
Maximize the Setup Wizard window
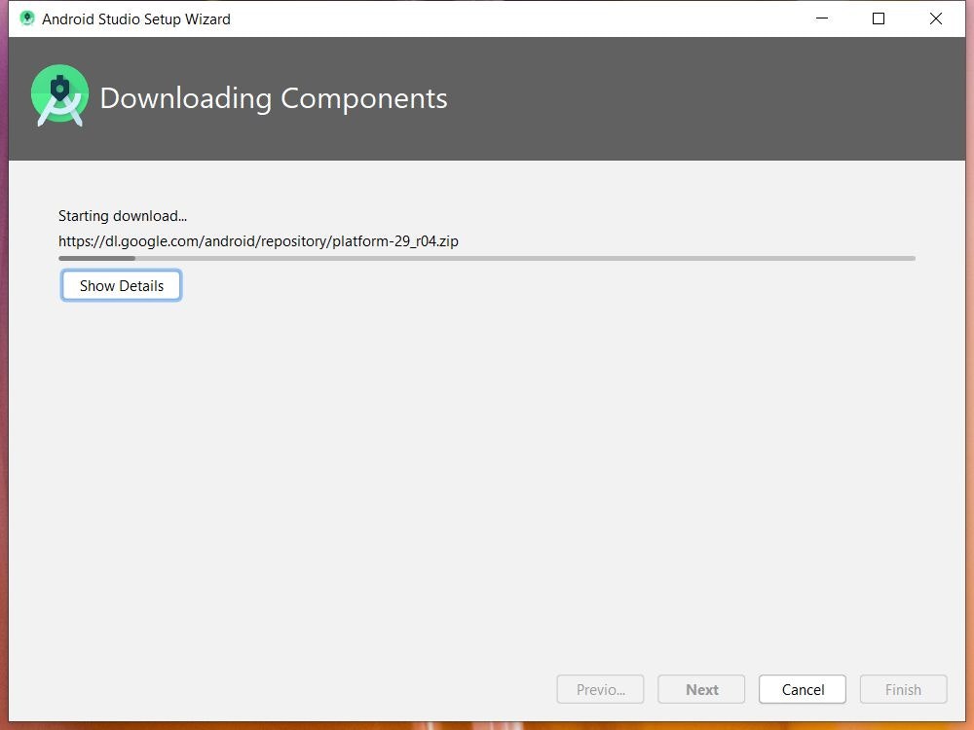click(879, 18)
